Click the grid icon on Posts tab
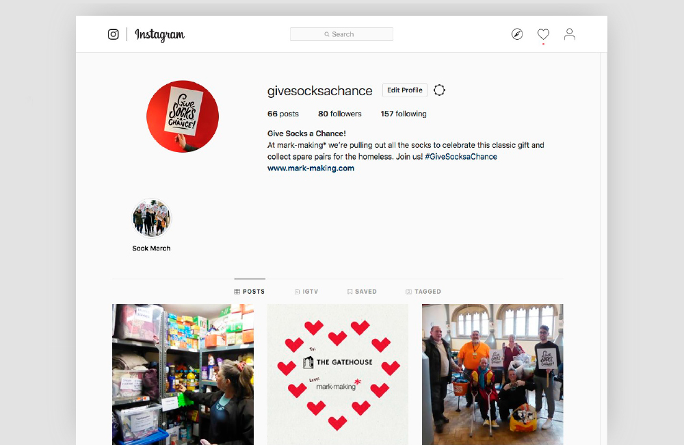The height and width of the screenshot is (445, 684). tap(237, 292)
